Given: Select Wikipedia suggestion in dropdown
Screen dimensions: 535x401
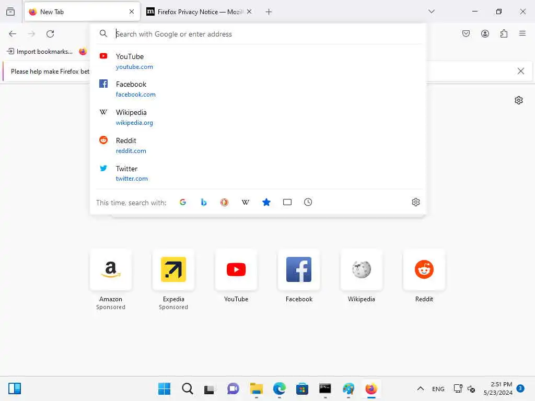Looking at the screenshot, I should (x=259, y=117).
